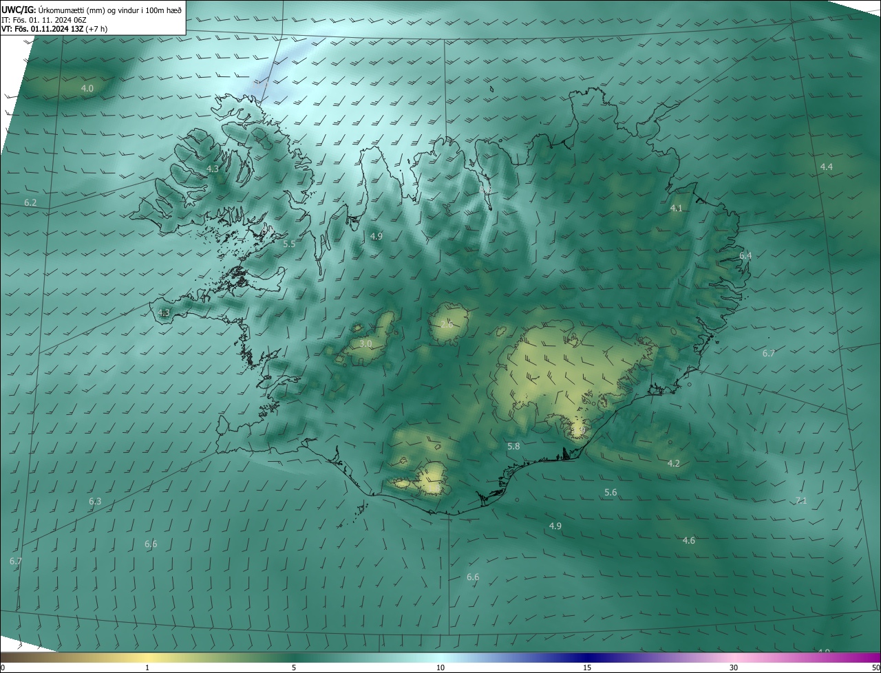
Task: Click the title line 'UWC/IG: Úrkomumætti (mm) og vindur'
Action: (92, 9)
